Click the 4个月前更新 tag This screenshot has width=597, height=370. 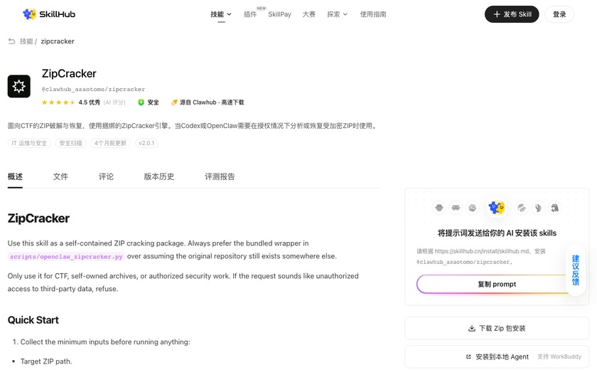110,143
